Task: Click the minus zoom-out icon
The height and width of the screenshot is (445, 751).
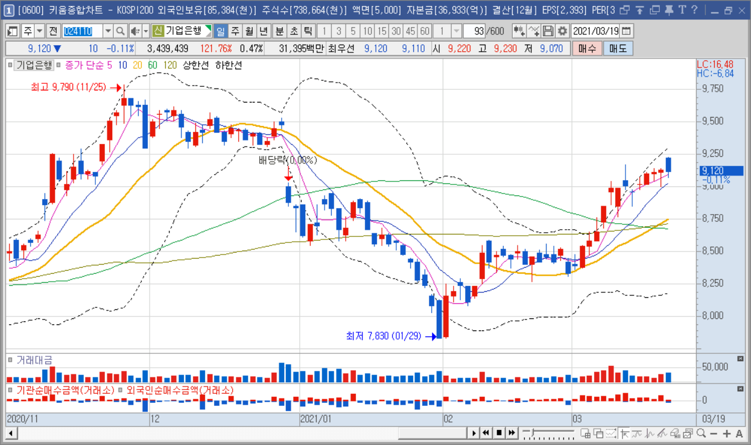Action: [x=714, y=434]
